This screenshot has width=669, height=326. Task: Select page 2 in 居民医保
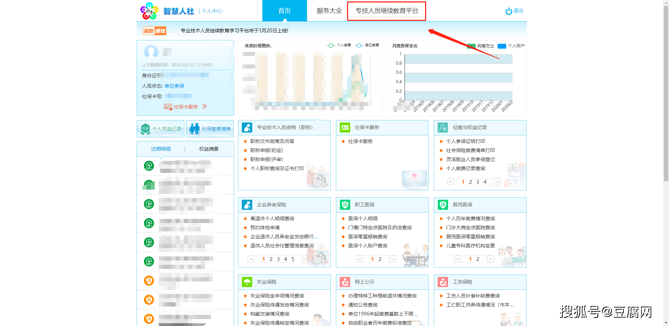tap(478, 259)
